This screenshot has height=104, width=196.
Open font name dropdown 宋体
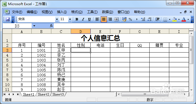(57, 19)
